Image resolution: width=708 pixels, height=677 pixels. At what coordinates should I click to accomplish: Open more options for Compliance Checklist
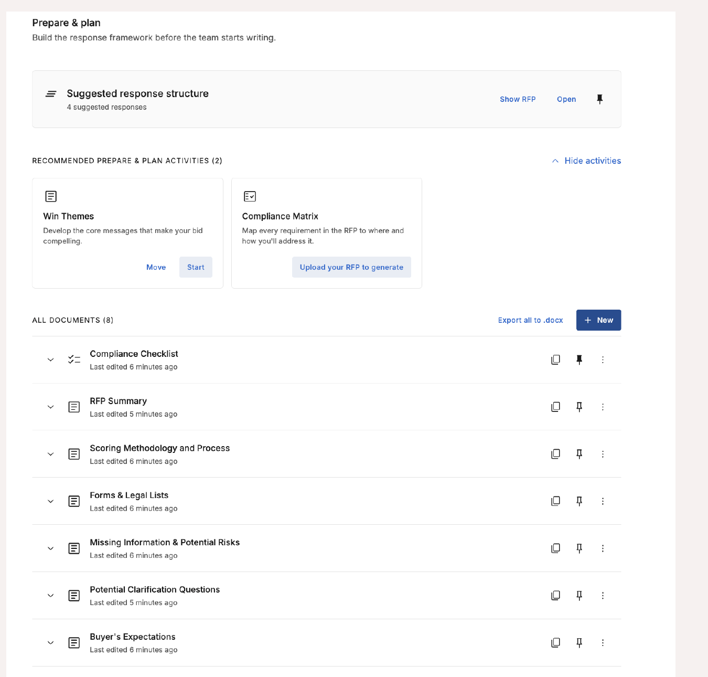tap(603, 359)
